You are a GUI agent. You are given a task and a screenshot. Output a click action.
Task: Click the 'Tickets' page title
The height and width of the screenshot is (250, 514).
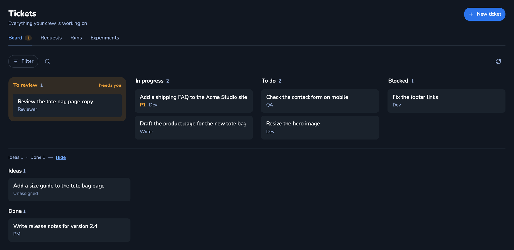coord(22,13)
